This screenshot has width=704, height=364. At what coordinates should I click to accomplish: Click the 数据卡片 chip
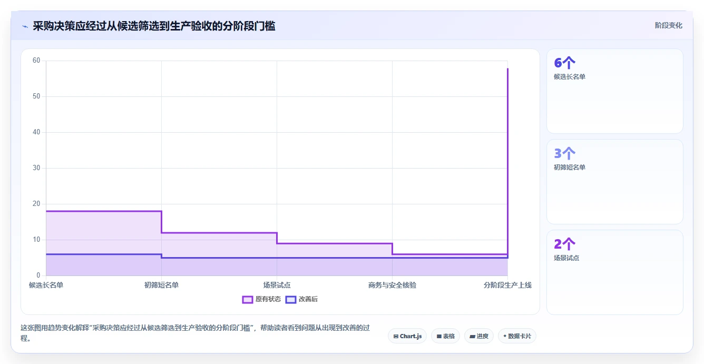517,336
